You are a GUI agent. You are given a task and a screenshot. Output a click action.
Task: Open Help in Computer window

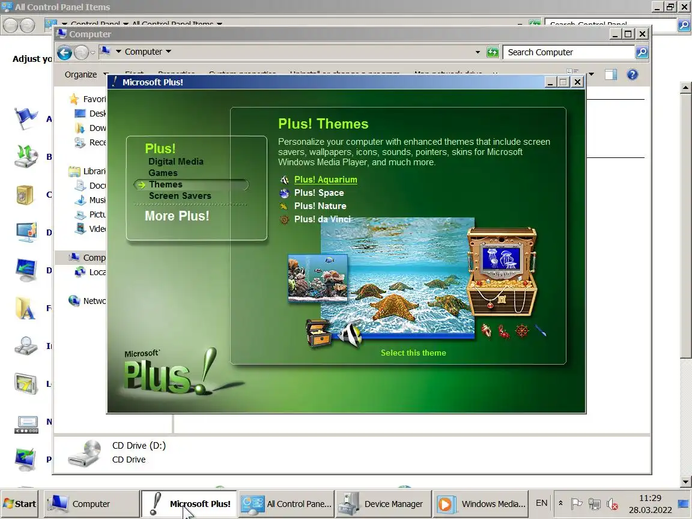pyautogui.click(x=633, y=74)
